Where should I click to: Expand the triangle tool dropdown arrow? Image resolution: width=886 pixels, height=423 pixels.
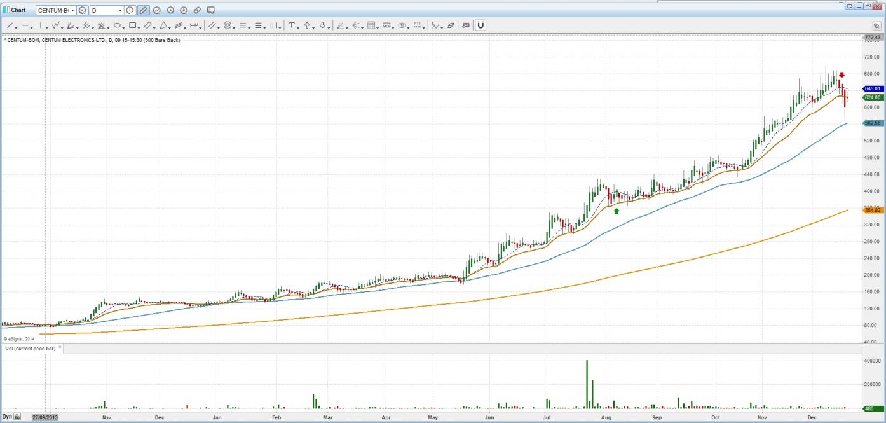170,27
